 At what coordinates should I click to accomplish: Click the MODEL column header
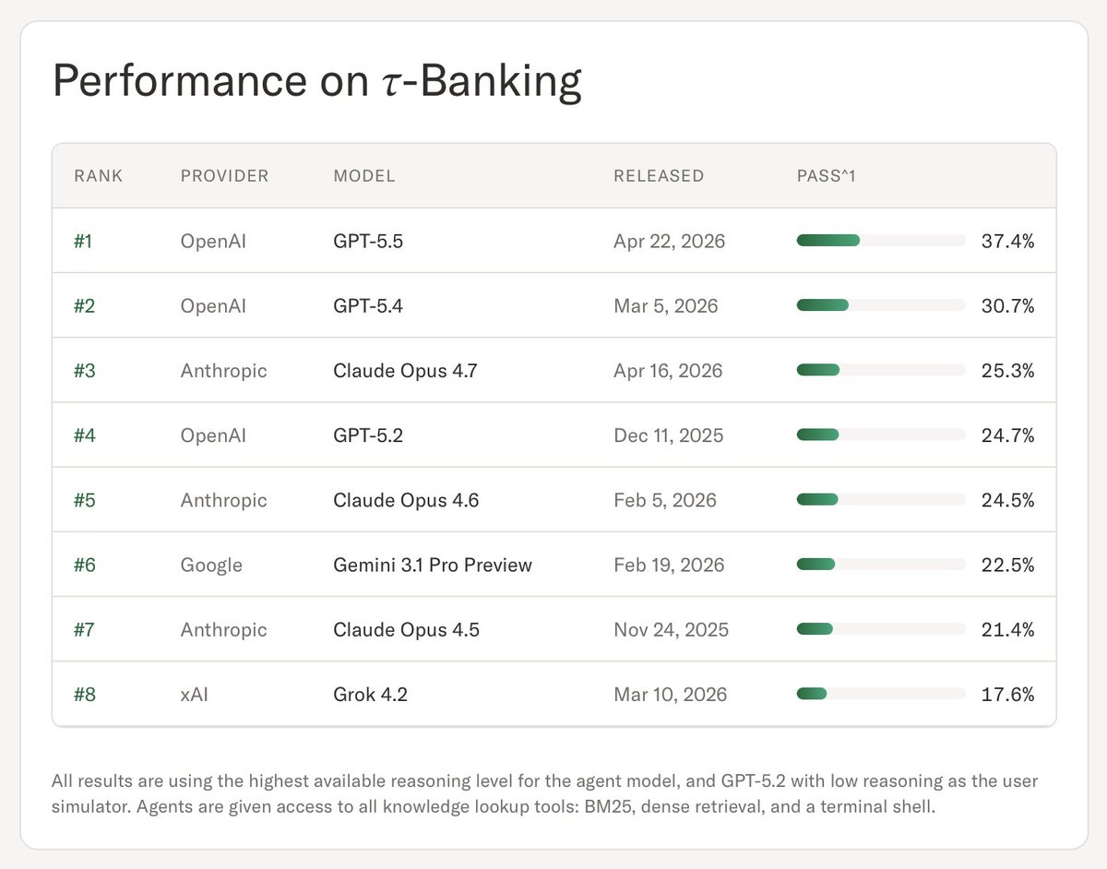coord(364,176)
